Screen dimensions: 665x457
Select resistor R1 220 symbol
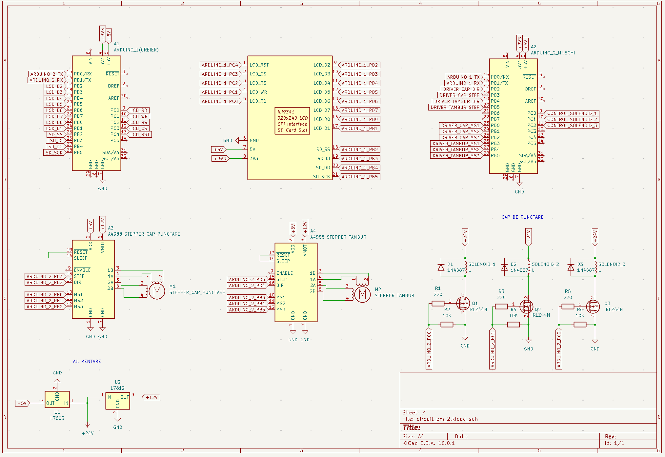(438, 304)
